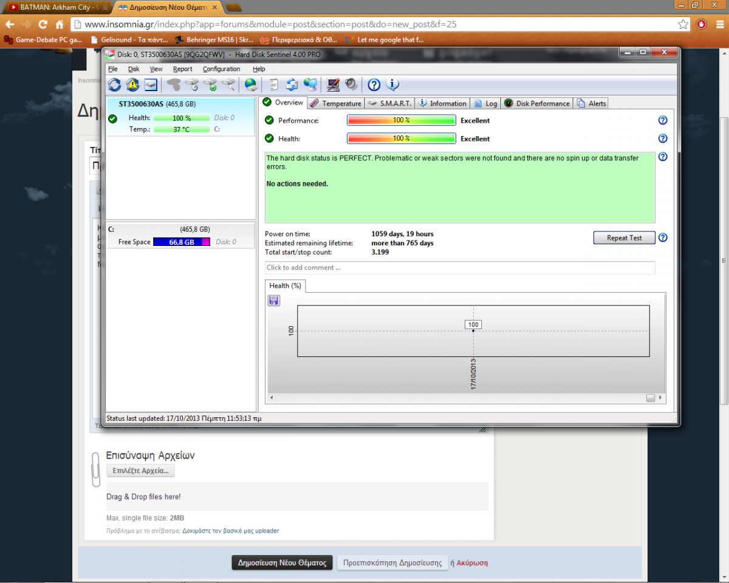
Task: Click the Ακύρωση link
Action: (x=472, y=563)
